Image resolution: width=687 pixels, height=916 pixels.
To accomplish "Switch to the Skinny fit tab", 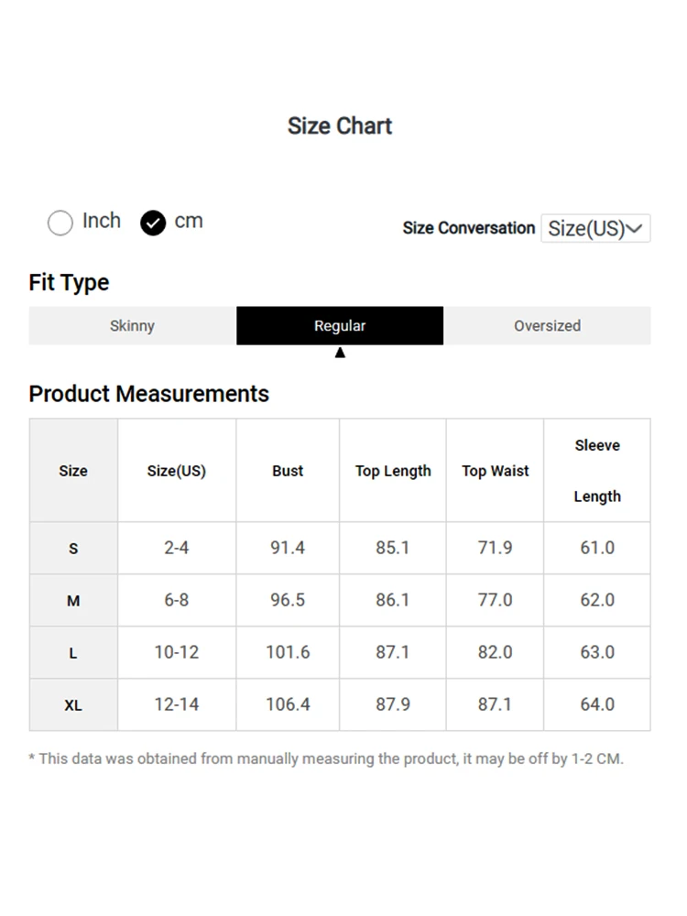I will 132,325.
